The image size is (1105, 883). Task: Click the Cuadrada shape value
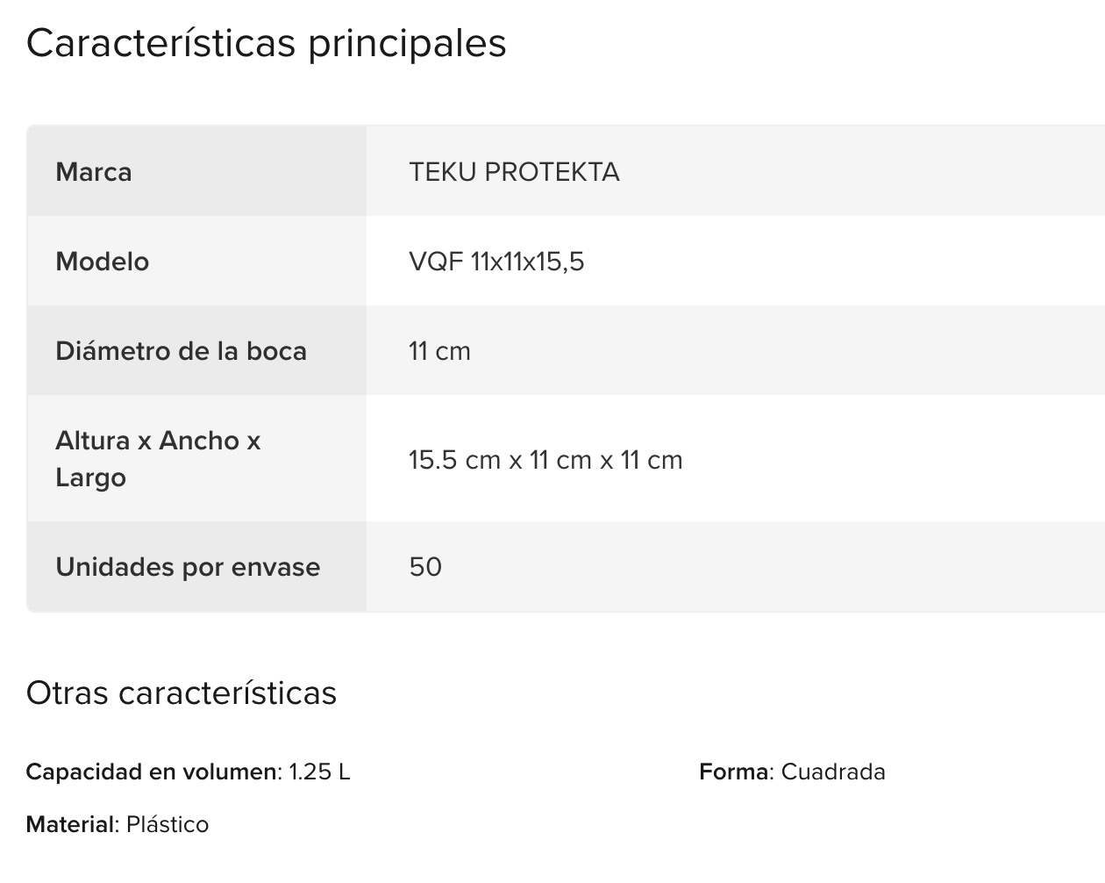833,772
